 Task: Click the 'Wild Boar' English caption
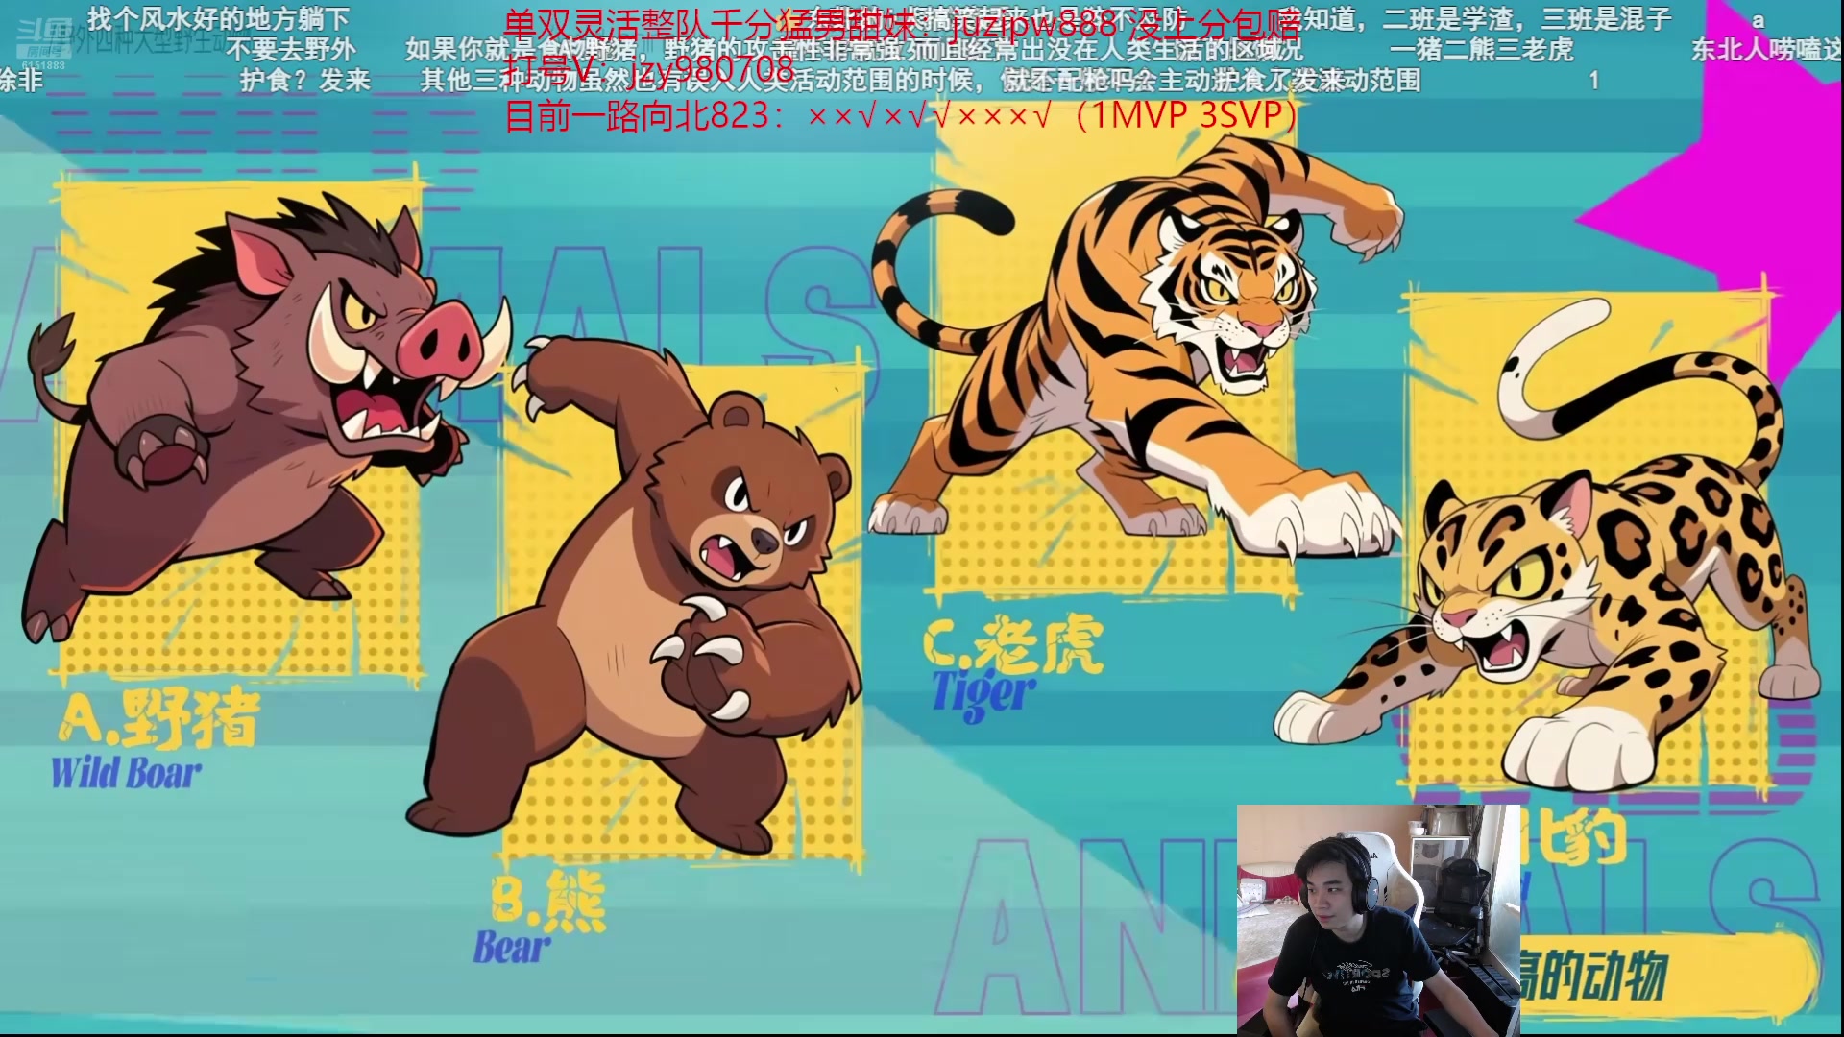tap(126, 773)
